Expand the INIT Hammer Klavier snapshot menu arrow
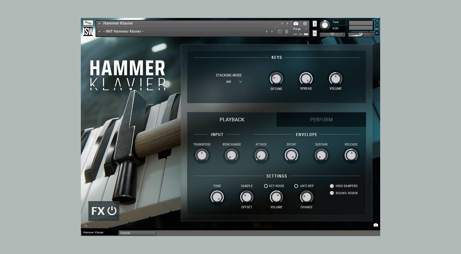461x254 pixels. coord(99,31)
